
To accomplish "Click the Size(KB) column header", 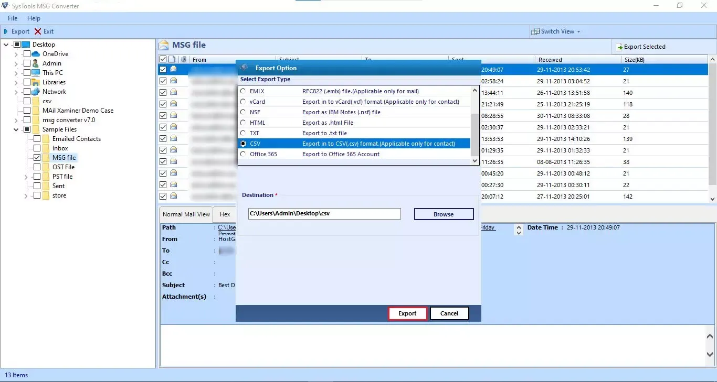I will coord(664,60).
